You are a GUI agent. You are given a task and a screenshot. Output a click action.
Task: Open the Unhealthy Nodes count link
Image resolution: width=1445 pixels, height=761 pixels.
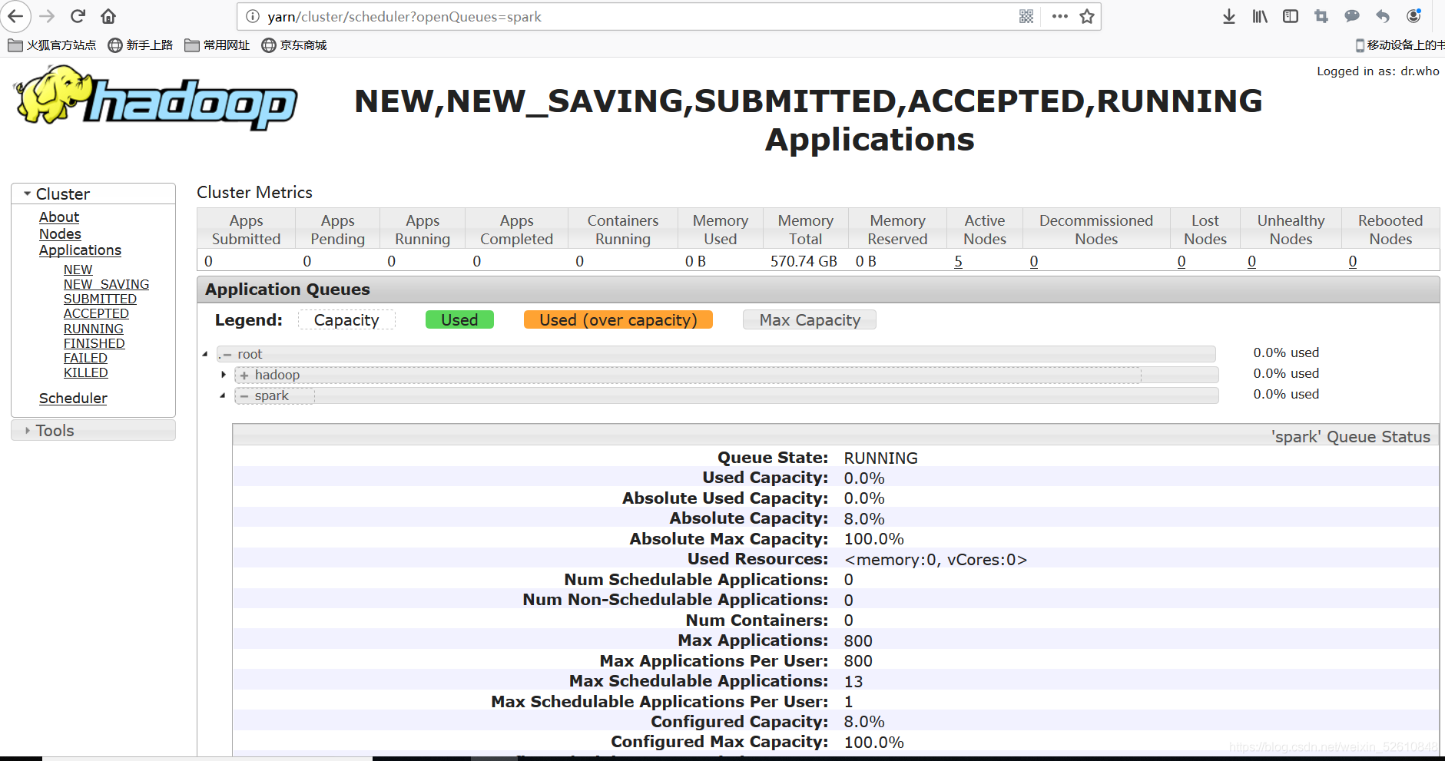tap(1251, 261)
